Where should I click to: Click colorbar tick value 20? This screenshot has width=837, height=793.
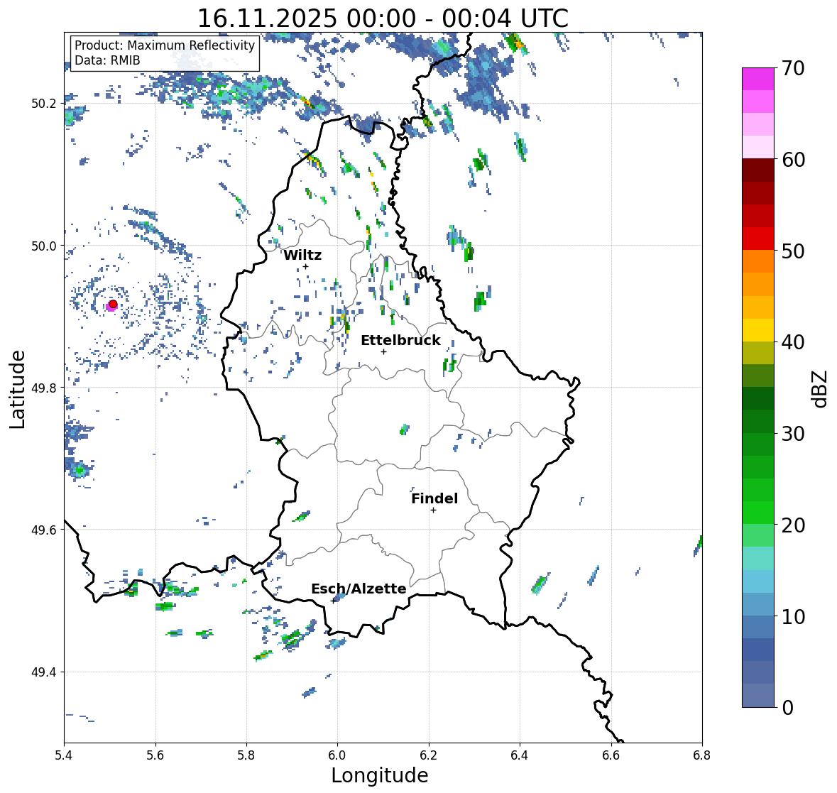[793, 525]
